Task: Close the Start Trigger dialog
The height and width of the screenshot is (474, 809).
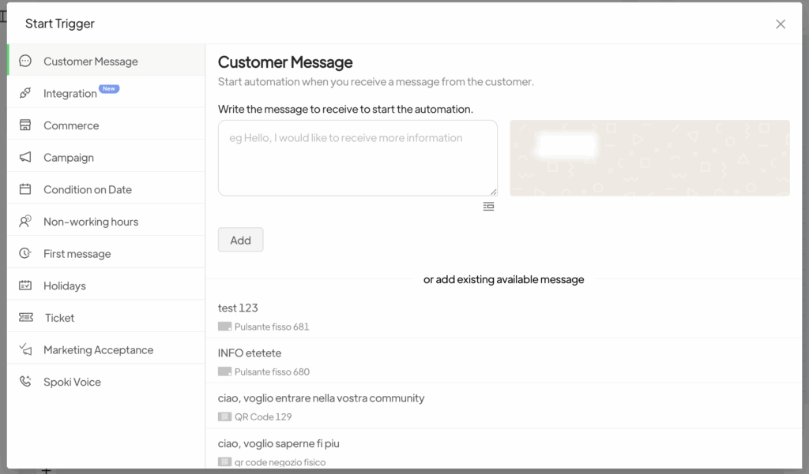Action: pos(781,24)
